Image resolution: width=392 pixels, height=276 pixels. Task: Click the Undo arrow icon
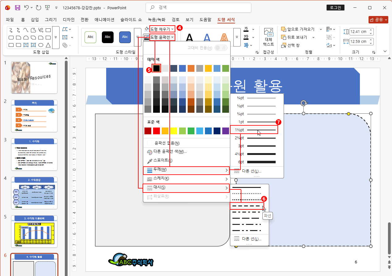tap(27, 8)
